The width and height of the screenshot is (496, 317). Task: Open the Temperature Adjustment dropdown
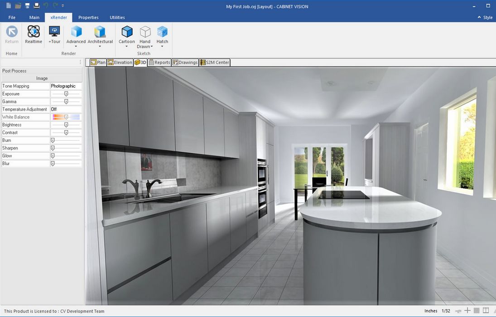(66, 109)
